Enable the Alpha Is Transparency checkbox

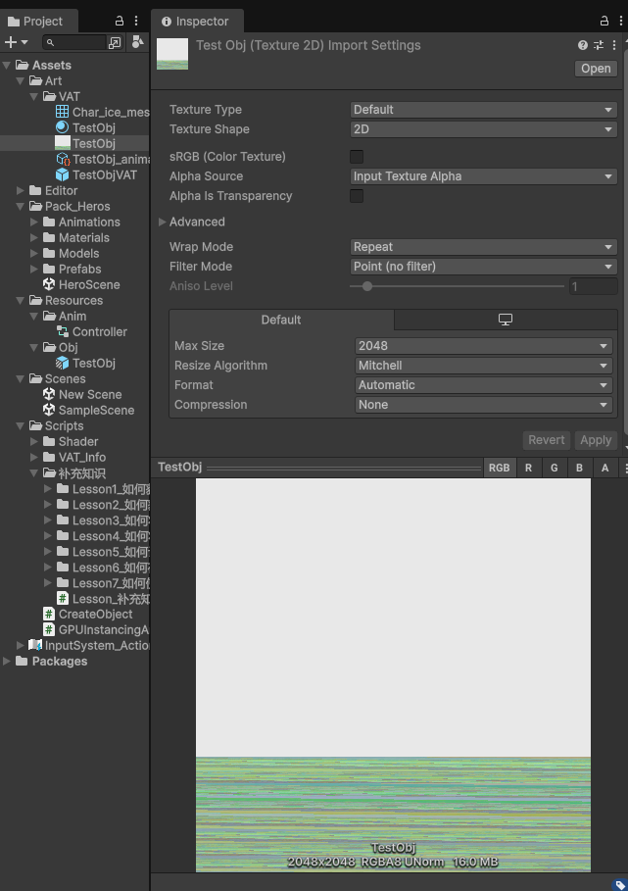click(357, 196)
